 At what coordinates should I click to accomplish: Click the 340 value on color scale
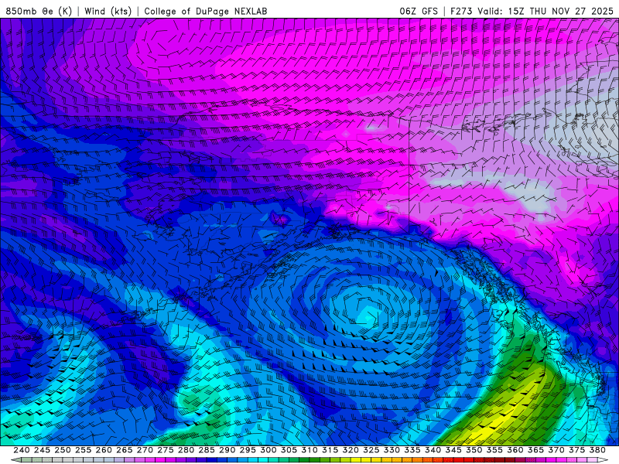433,450
